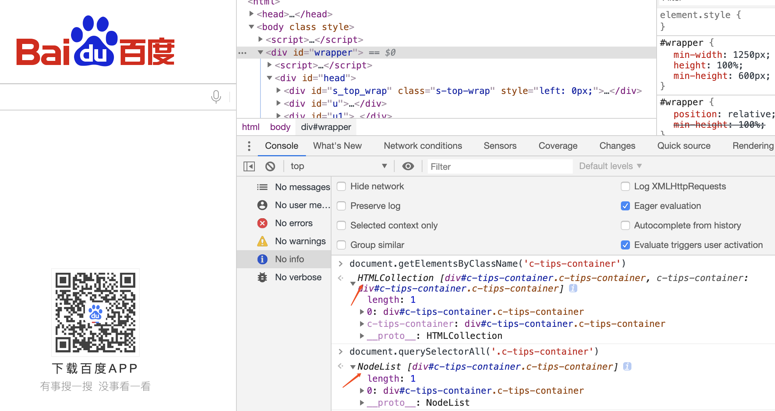
Task: Check the Preserve log option
Action: 341,206
